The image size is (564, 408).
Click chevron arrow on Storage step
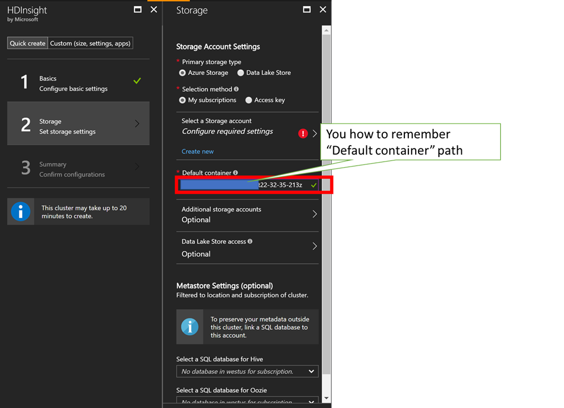[x=137, y=124]
